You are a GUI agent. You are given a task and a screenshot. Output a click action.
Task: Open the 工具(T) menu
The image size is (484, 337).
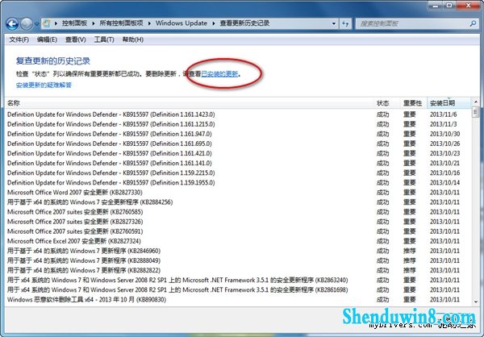tap(104, 40)
